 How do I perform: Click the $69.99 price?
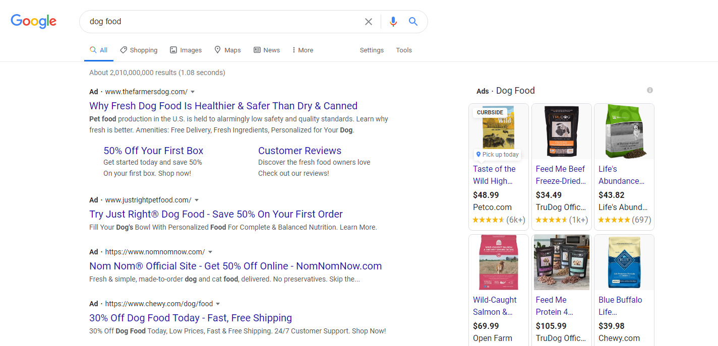coord(486,326)
